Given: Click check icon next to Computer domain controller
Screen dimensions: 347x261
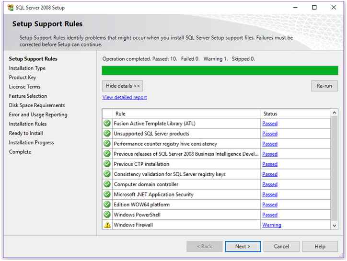Looking at the screenshot, I should pos(107,184).
